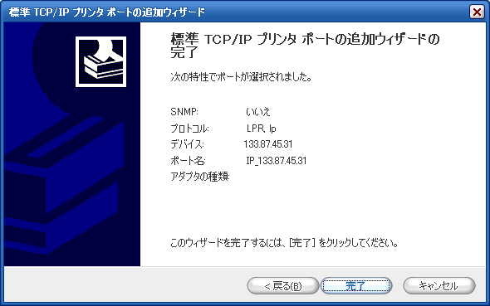Click the title bar wizard caption
Viewport: 490px width, 306px height.
[x=107, y=12]
